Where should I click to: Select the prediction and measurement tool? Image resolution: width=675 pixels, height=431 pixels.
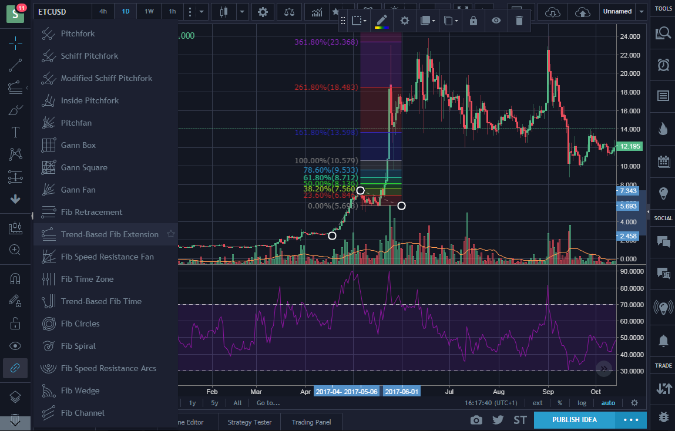[x=15, y=176]
